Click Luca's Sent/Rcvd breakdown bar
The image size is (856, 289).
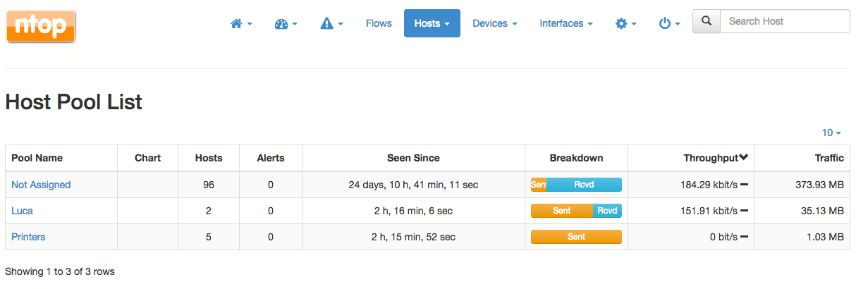[576, 211]
